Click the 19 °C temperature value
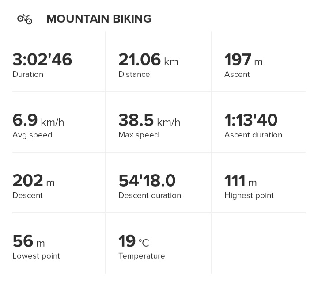The height and width of the screenshot is (286, 318). pos(134,241)
